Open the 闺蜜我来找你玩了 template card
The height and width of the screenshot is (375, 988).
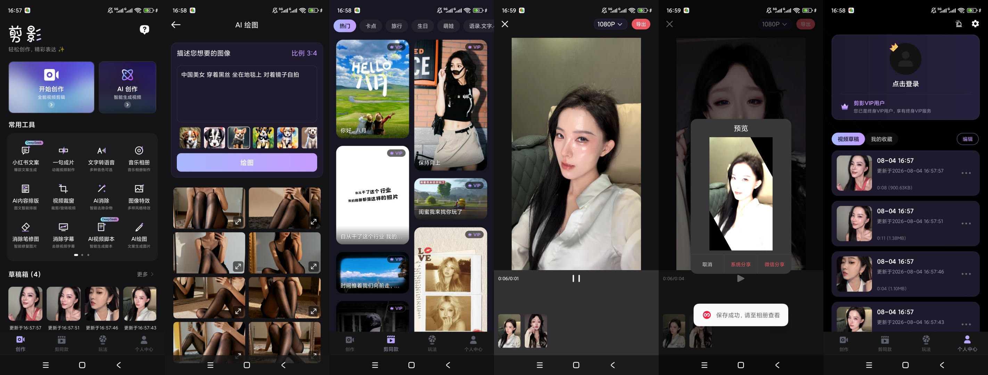coord(451,199)
